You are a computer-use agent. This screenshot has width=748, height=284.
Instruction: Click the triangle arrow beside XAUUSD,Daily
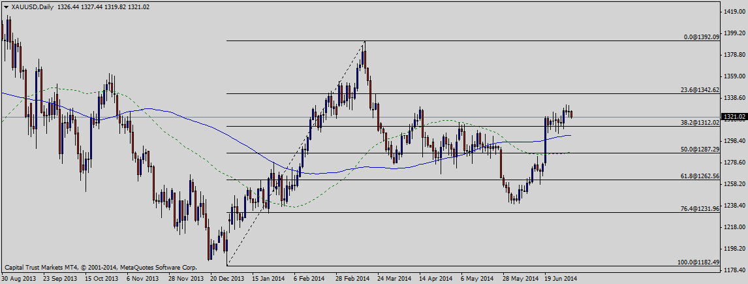(x=6, y=5)
